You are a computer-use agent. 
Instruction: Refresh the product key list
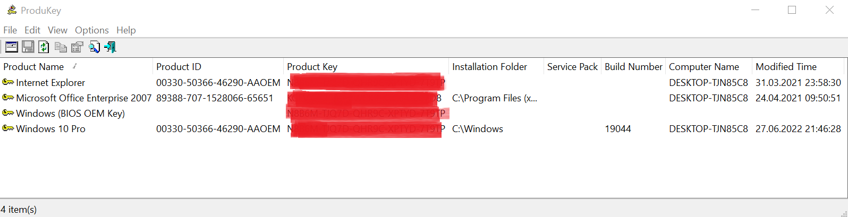(x=44, y=47)
